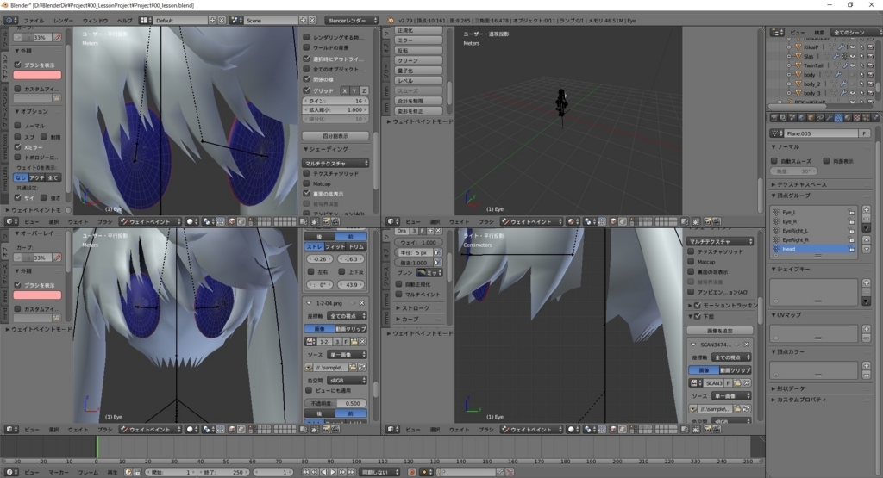Open the 同期しない sync dropdown
Screen dimensions: 883x478
379,472
